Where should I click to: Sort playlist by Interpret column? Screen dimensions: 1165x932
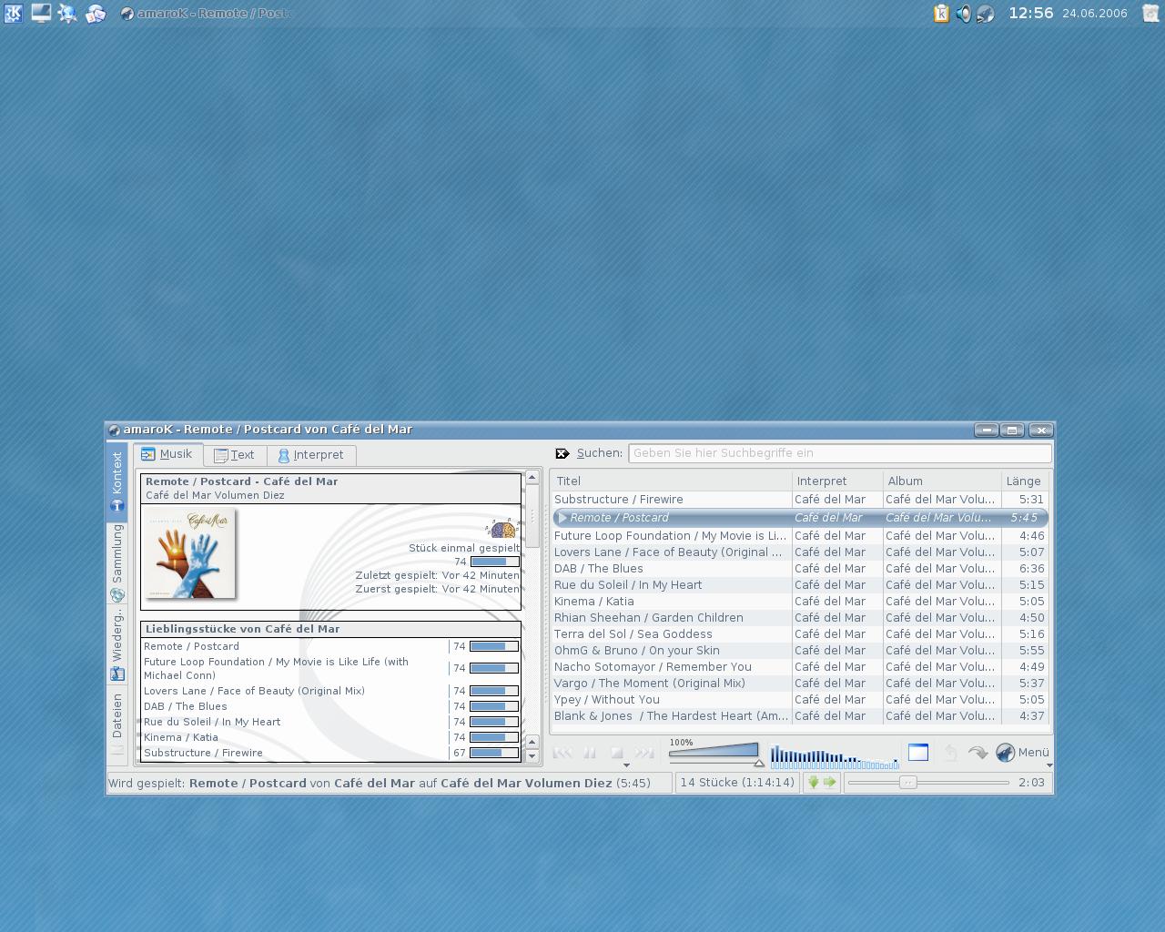pyautogui.click(x=837, y=481)
